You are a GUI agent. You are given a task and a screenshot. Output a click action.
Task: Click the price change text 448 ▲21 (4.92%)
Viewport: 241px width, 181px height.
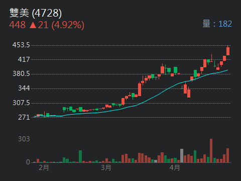(47, 25)
